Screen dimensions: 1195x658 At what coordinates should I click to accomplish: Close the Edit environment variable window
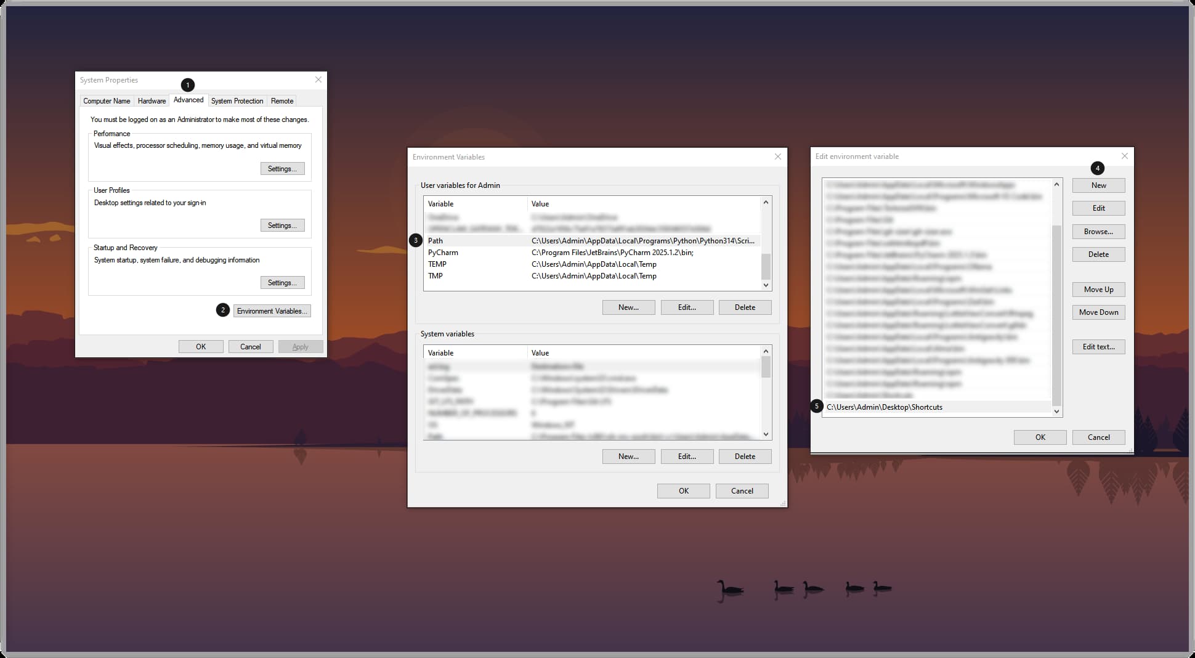1125,156
